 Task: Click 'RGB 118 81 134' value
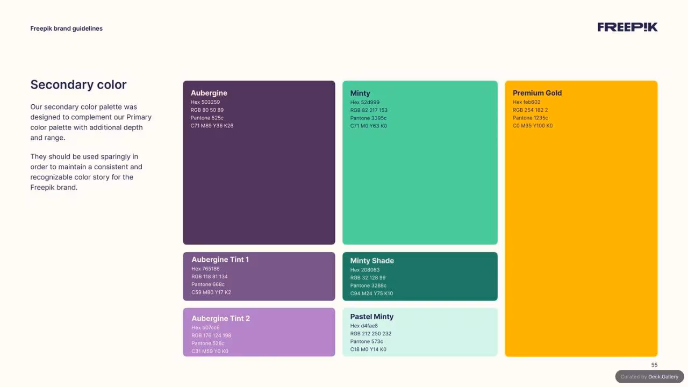(210, 277)
